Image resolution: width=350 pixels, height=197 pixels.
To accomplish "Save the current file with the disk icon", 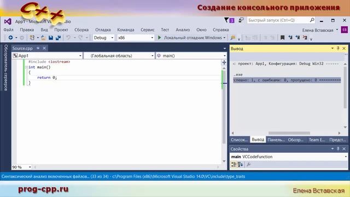I will tap(51, 38).
